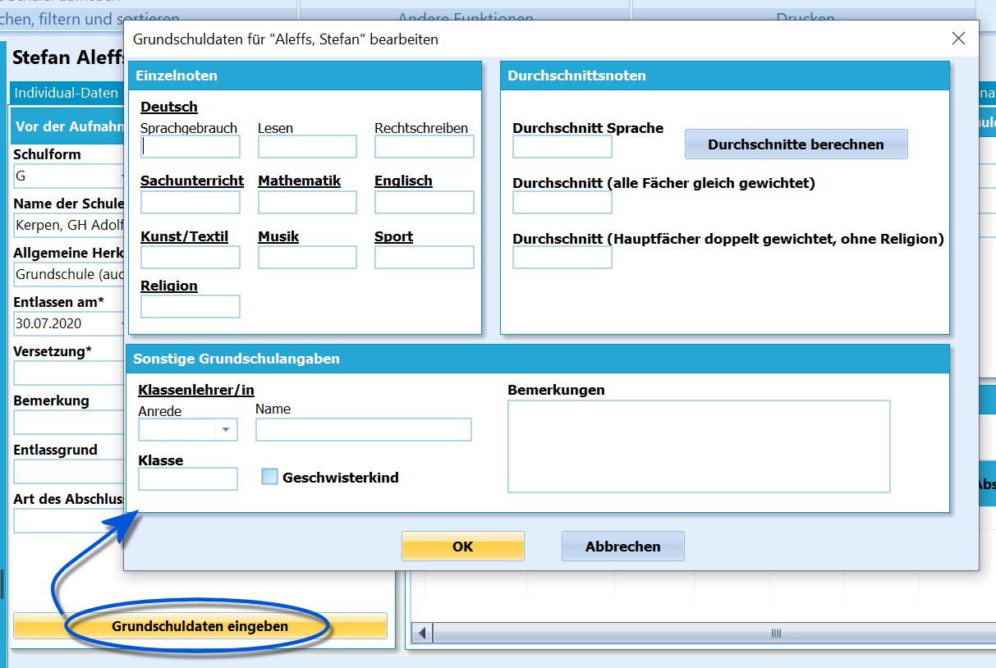Open the Individual-Daten tab
This screenshot has height=668, width=996.
click(67, 93)
